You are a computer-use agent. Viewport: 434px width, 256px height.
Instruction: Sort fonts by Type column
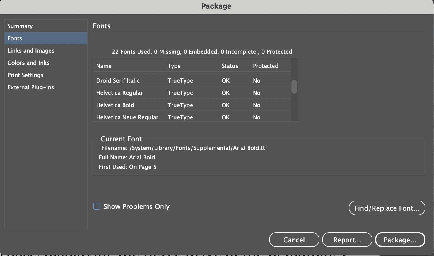click(174, 66)
